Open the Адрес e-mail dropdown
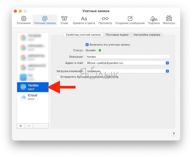The width and height of the screenshot is (192, 157). pos(127,63)
